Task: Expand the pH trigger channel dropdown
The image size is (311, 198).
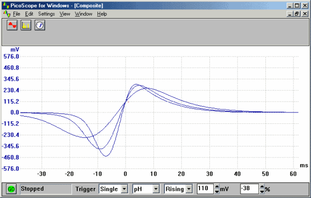Action: tap(156, 189)
